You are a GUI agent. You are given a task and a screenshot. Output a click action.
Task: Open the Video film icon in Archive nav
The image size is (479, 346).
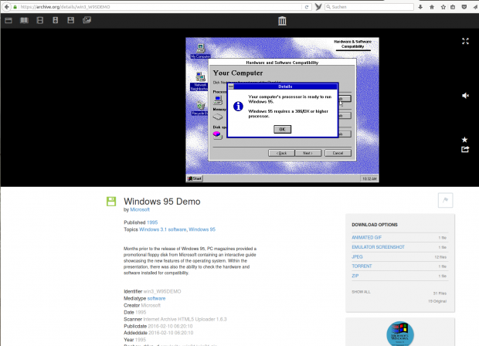pyautogui.click(x=39, y=20)
